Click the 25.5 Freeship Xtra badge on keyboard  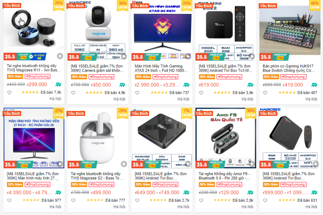point(274,57)
